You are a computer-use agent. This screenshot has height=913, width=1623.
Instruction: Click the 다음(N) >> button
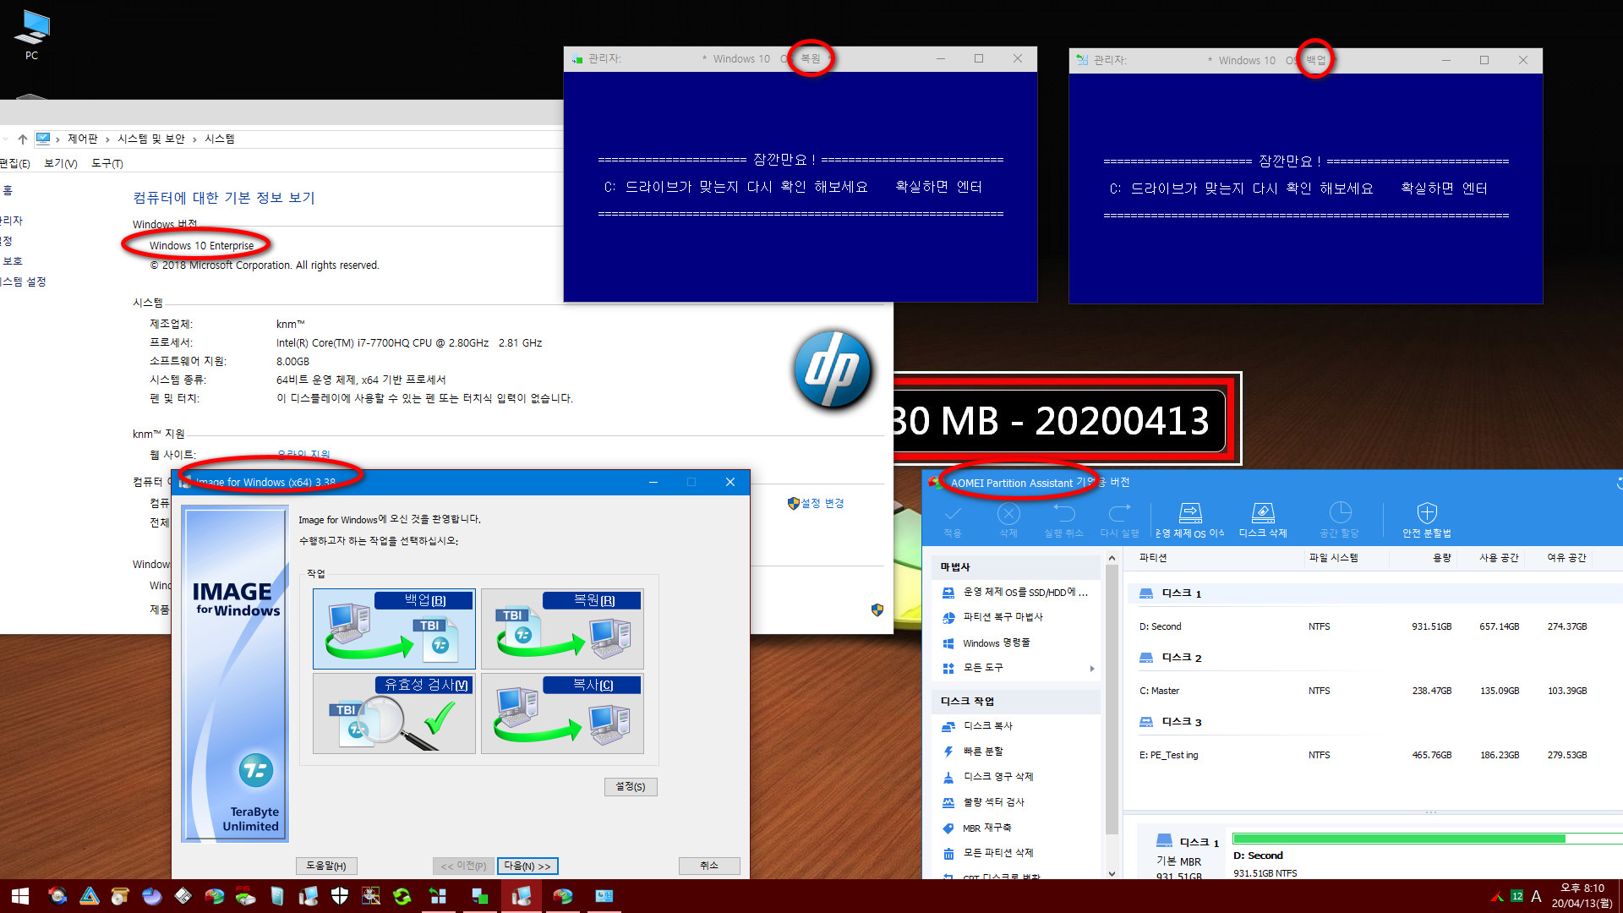(527, 866)
